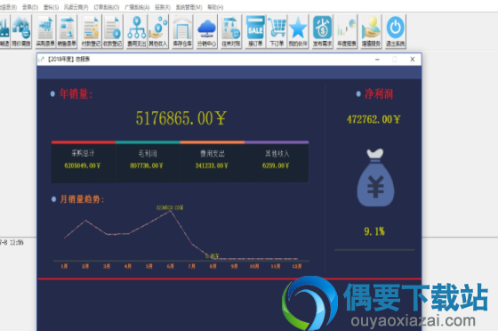Viewport: 498px width, 331px height.
Task: Click the June peak point on trend chart
Action: pyautogui.click(x=171, y=211)
